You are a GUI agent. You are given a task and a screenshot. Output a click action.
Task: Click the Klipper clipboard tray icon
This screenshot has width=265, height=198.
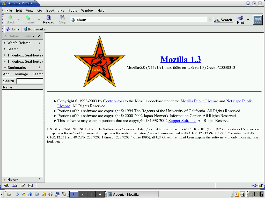pos(237,194)
